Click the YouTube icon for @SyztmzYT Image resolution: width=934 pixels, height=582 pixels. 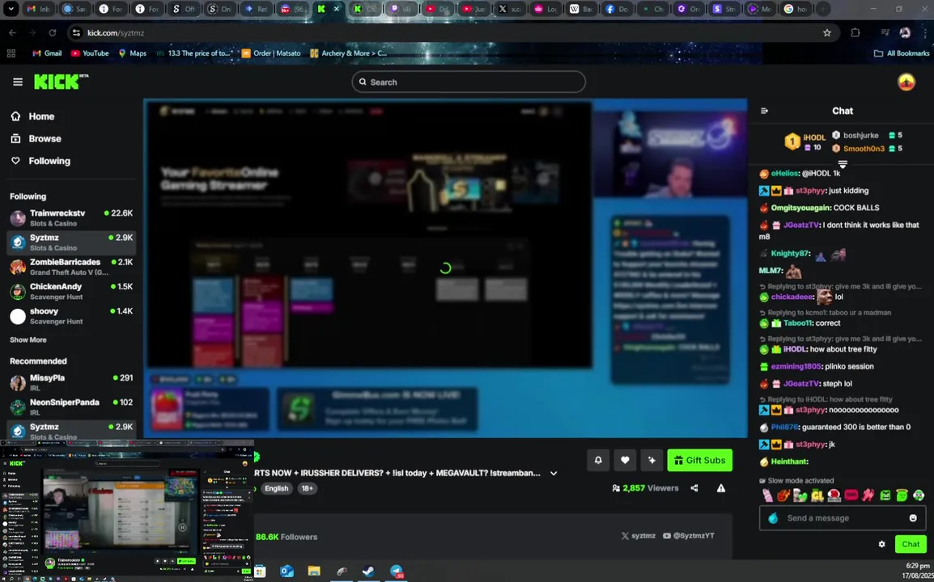667,536
